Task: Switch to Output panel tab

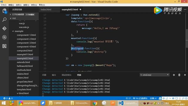Action: coord(54,75)
